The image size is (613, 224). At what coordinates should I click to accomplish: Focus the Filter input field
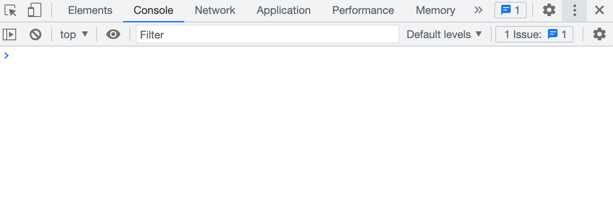pos(267,34)
